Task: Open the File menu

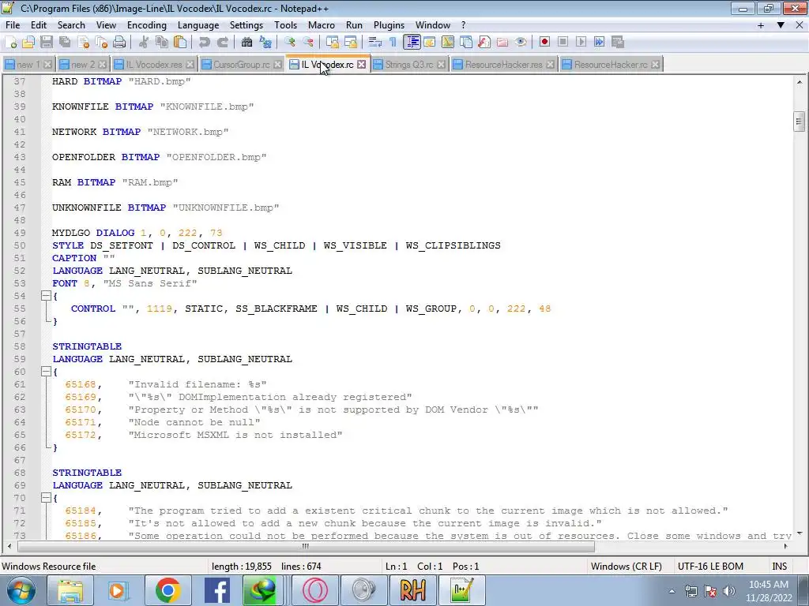Action: [13, 25]
